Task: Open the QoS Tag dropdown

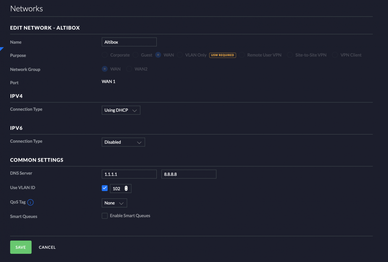Action: (114, 203)
